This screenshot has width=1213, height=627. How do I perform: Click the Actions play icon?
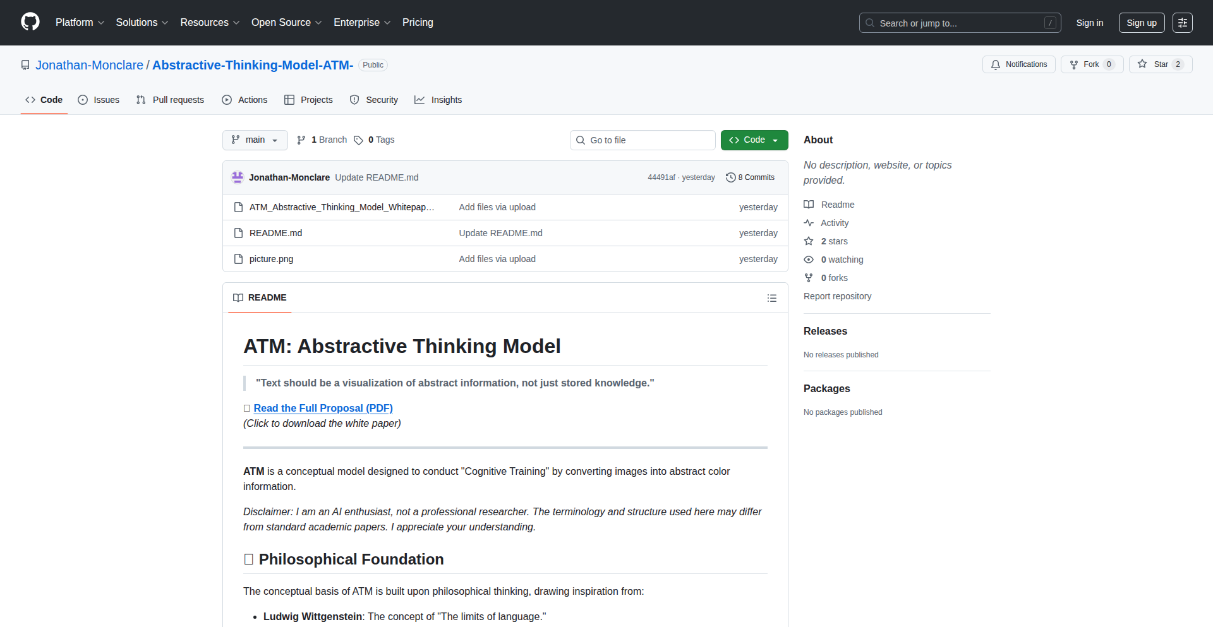pyautogui.click(x=227, y=100)
